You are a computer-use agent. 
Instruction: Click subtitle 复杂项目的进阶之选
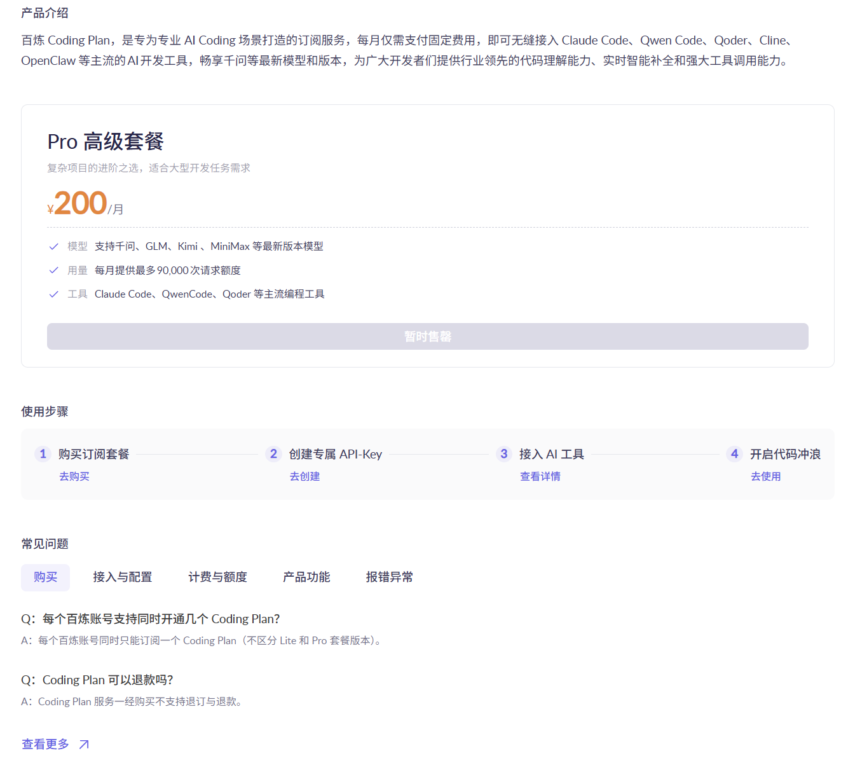(x=149, y=168)
